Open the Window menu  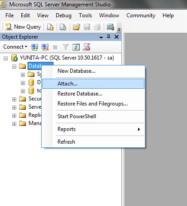(x=109, y=15)
